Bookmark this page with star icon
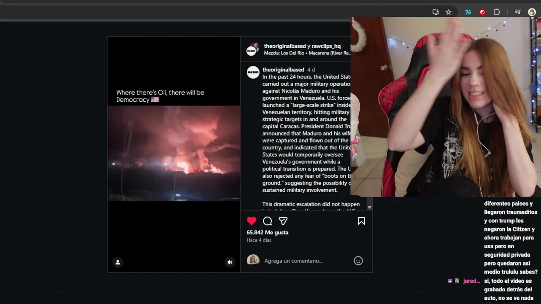 point(448,12)
